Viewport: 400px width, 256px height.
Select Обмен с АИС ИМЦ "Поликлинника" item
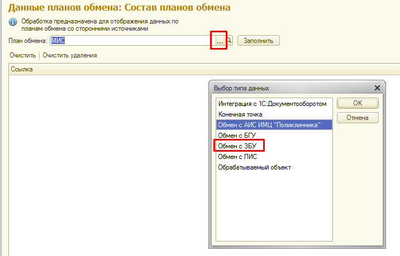point(269,124)
